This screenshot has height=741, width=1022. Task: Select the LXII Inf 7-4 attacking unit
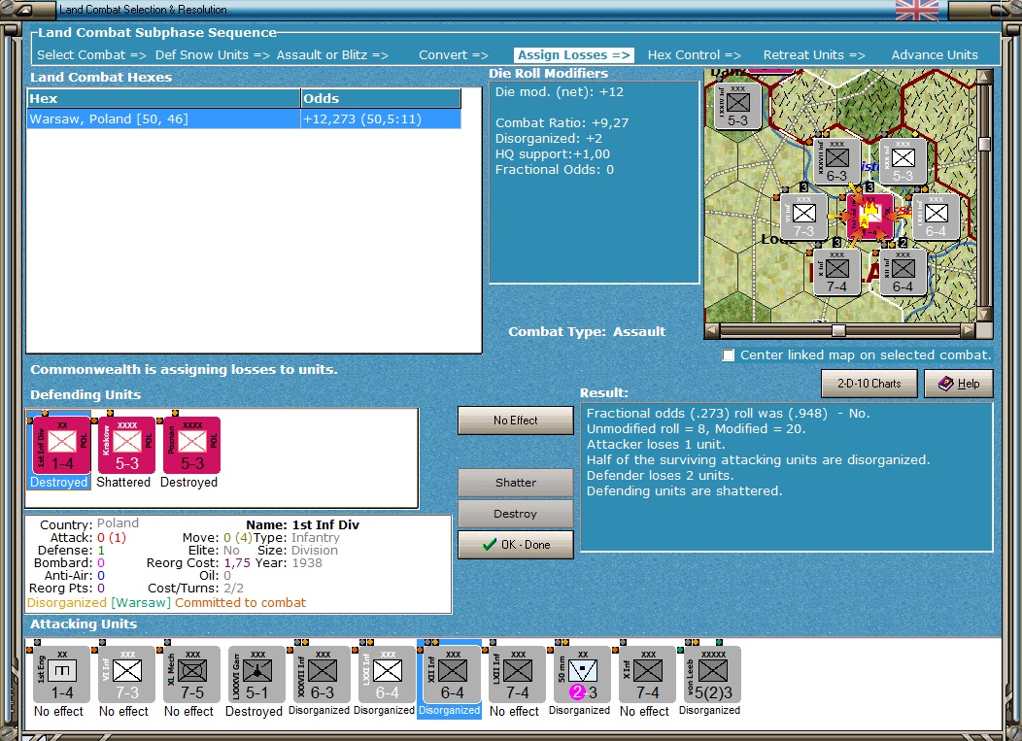(x=518, y=675)
